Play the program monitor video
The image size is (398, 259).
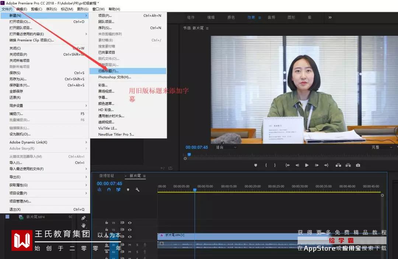(x=307, y=165)
